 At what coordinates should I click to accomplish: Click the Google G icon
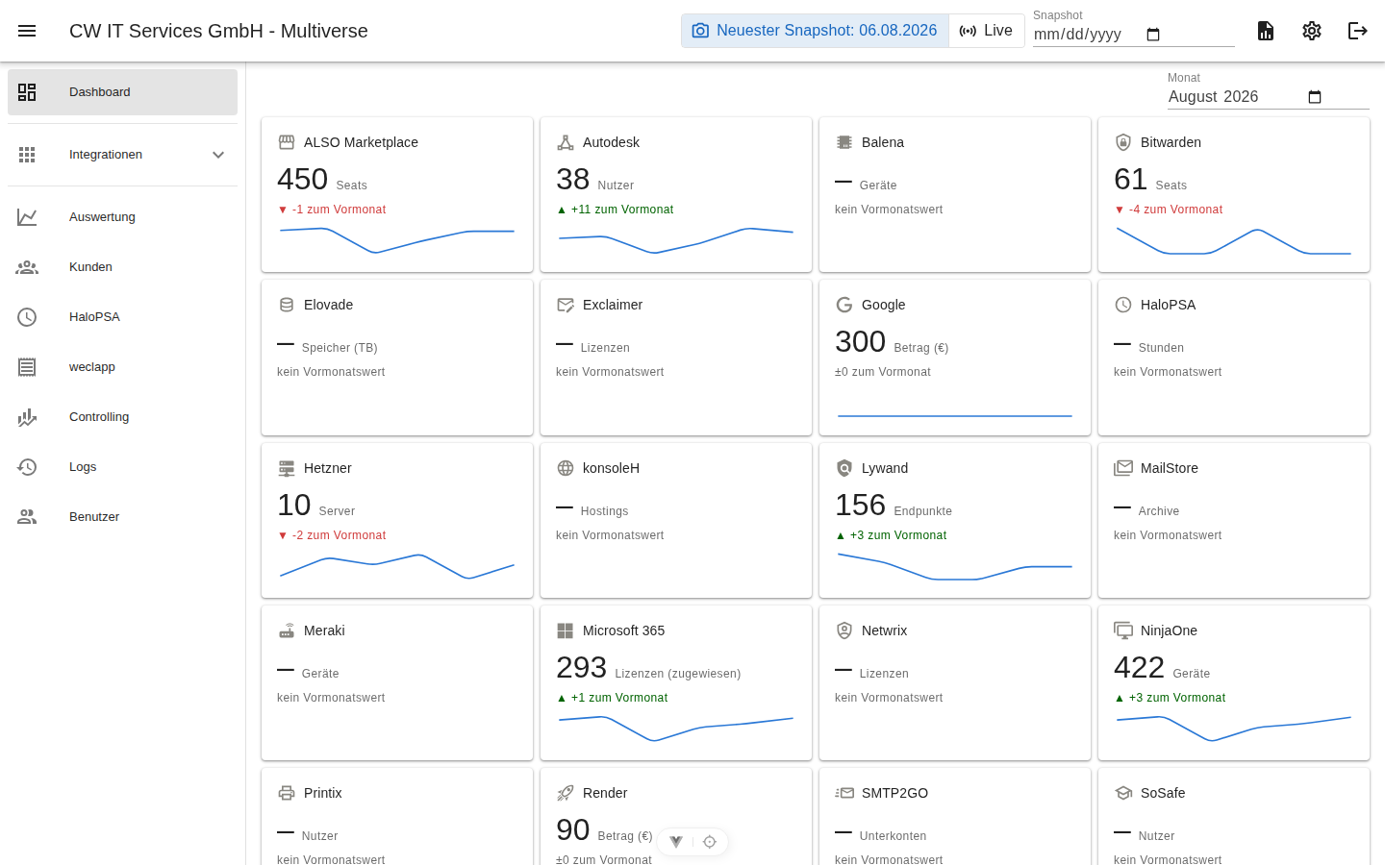pyautogui.click(x=844, y=305)
